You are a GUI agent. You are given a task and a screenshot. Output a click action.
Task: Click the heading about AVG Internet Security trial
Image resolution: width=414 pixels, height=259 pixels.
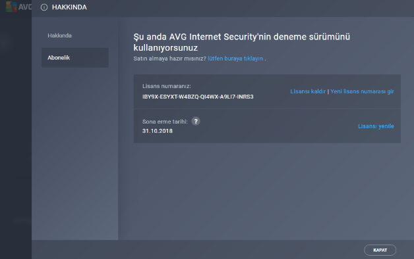tap(241, 42)
